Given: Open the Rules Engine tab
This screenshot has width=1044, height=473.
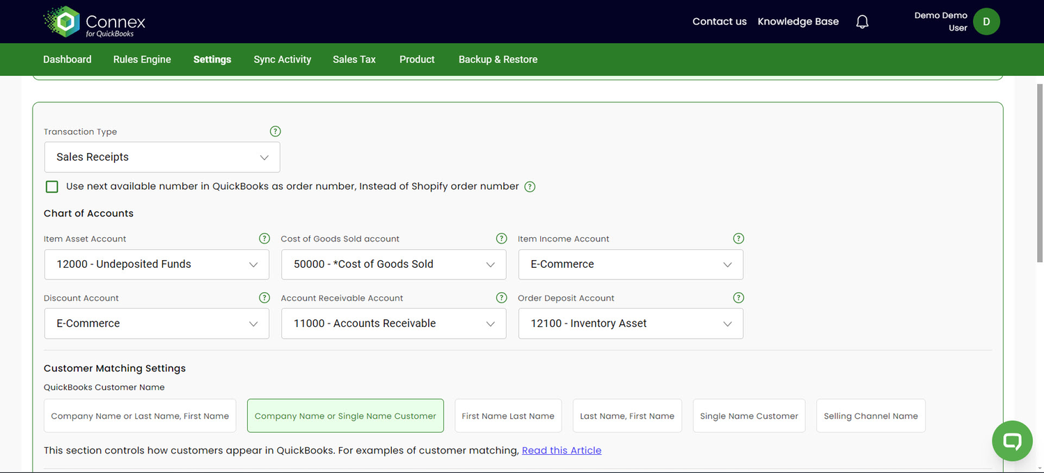Looking at the screenshot, I should 142,59.
